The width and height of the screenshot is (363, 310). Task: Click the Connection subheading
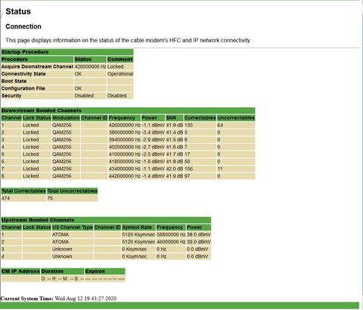[23, 26]
